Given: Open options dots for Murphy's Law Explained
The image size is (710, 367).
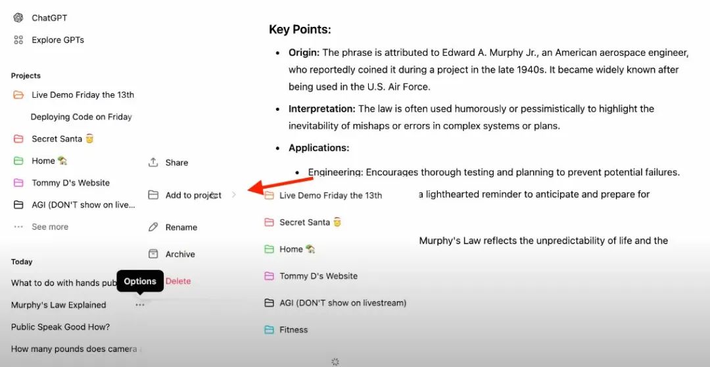Looking at the screenshot, I should pos(140,305).
